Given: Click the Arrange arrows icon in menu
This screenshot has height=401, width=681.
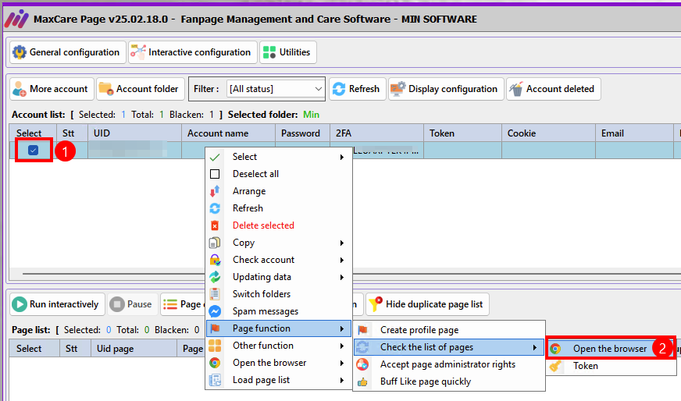Looking at the screenshot, I should point(215,191).
